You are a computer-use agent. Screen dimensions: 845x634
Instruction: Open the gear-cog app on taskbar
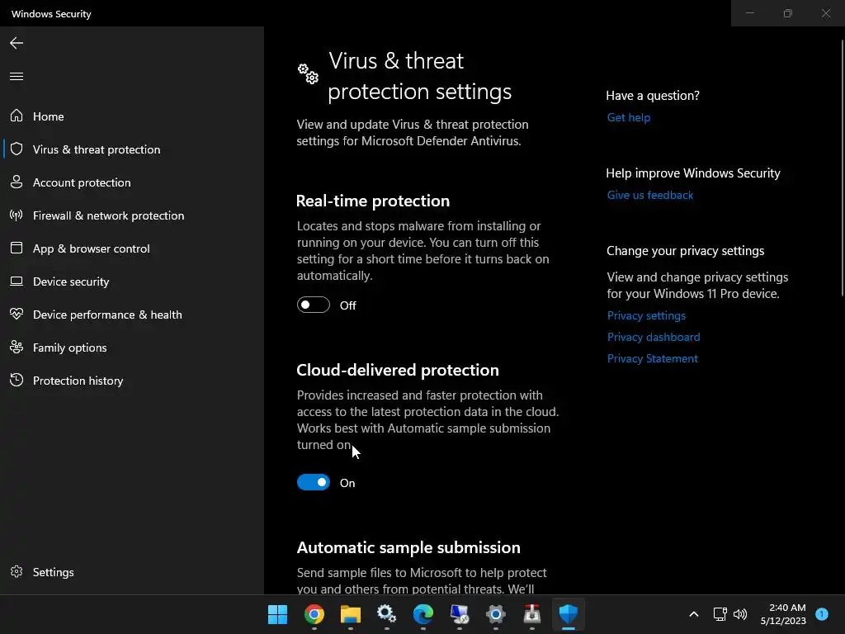386,614
